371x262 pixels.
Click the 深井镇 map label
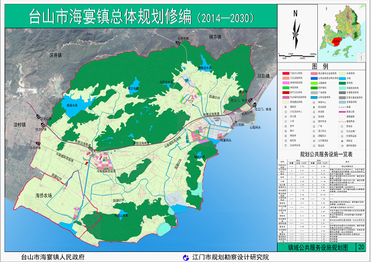[x=56, y=55]
